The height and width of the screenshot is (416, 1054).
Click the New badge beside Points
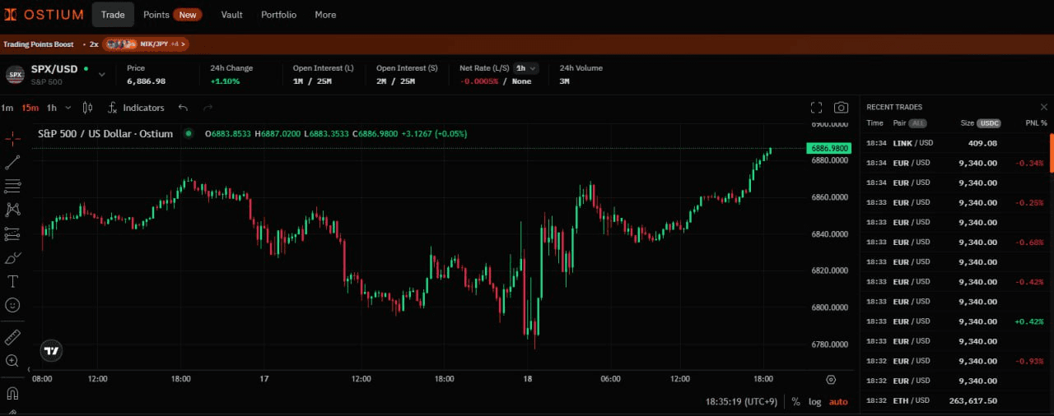tap(188, 15)
